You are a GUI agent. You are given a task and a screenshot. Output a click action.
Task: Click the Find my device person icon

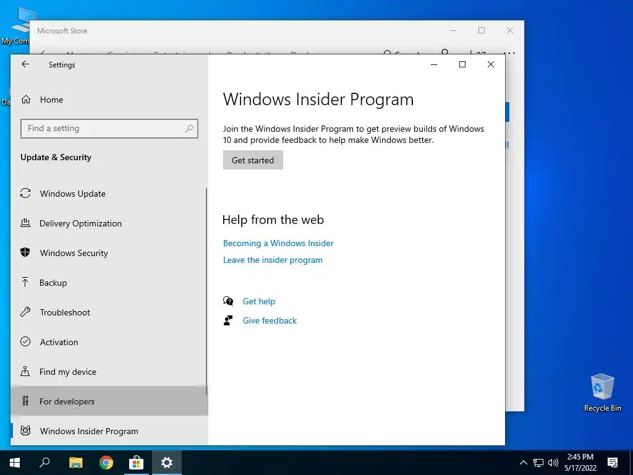coord(25,371)
